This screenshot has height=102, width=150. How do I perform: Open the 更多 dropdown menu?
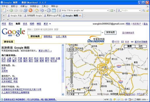click(47, 24)
